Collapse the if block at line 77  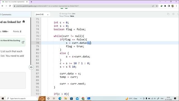(x=40, y=39)
